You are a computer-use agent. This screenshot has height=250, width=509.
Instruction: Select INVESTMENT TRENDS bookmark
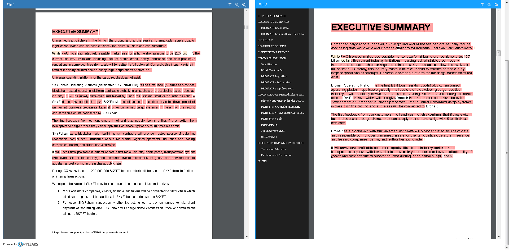(274, 52)
